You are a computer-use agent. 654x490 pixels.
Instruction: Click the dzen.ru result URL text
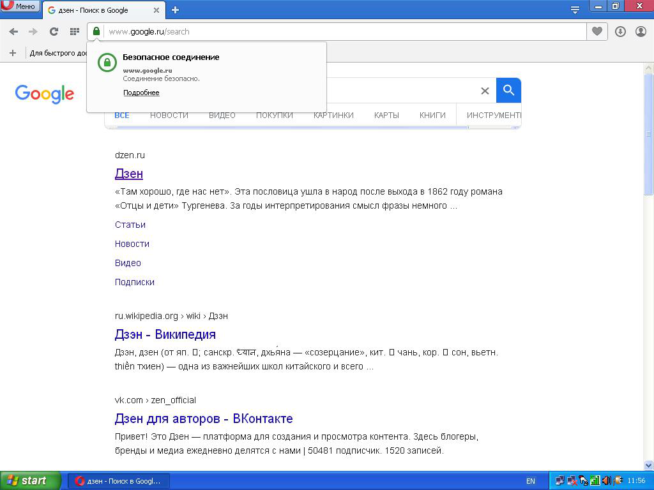(130, 155)
